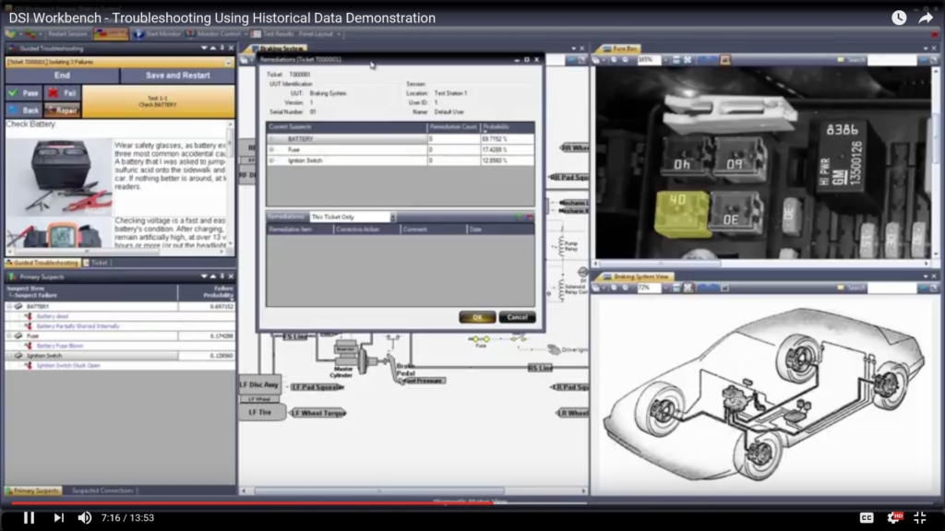Pause the video playback
945x531 pixels.
tap(29, 518)
